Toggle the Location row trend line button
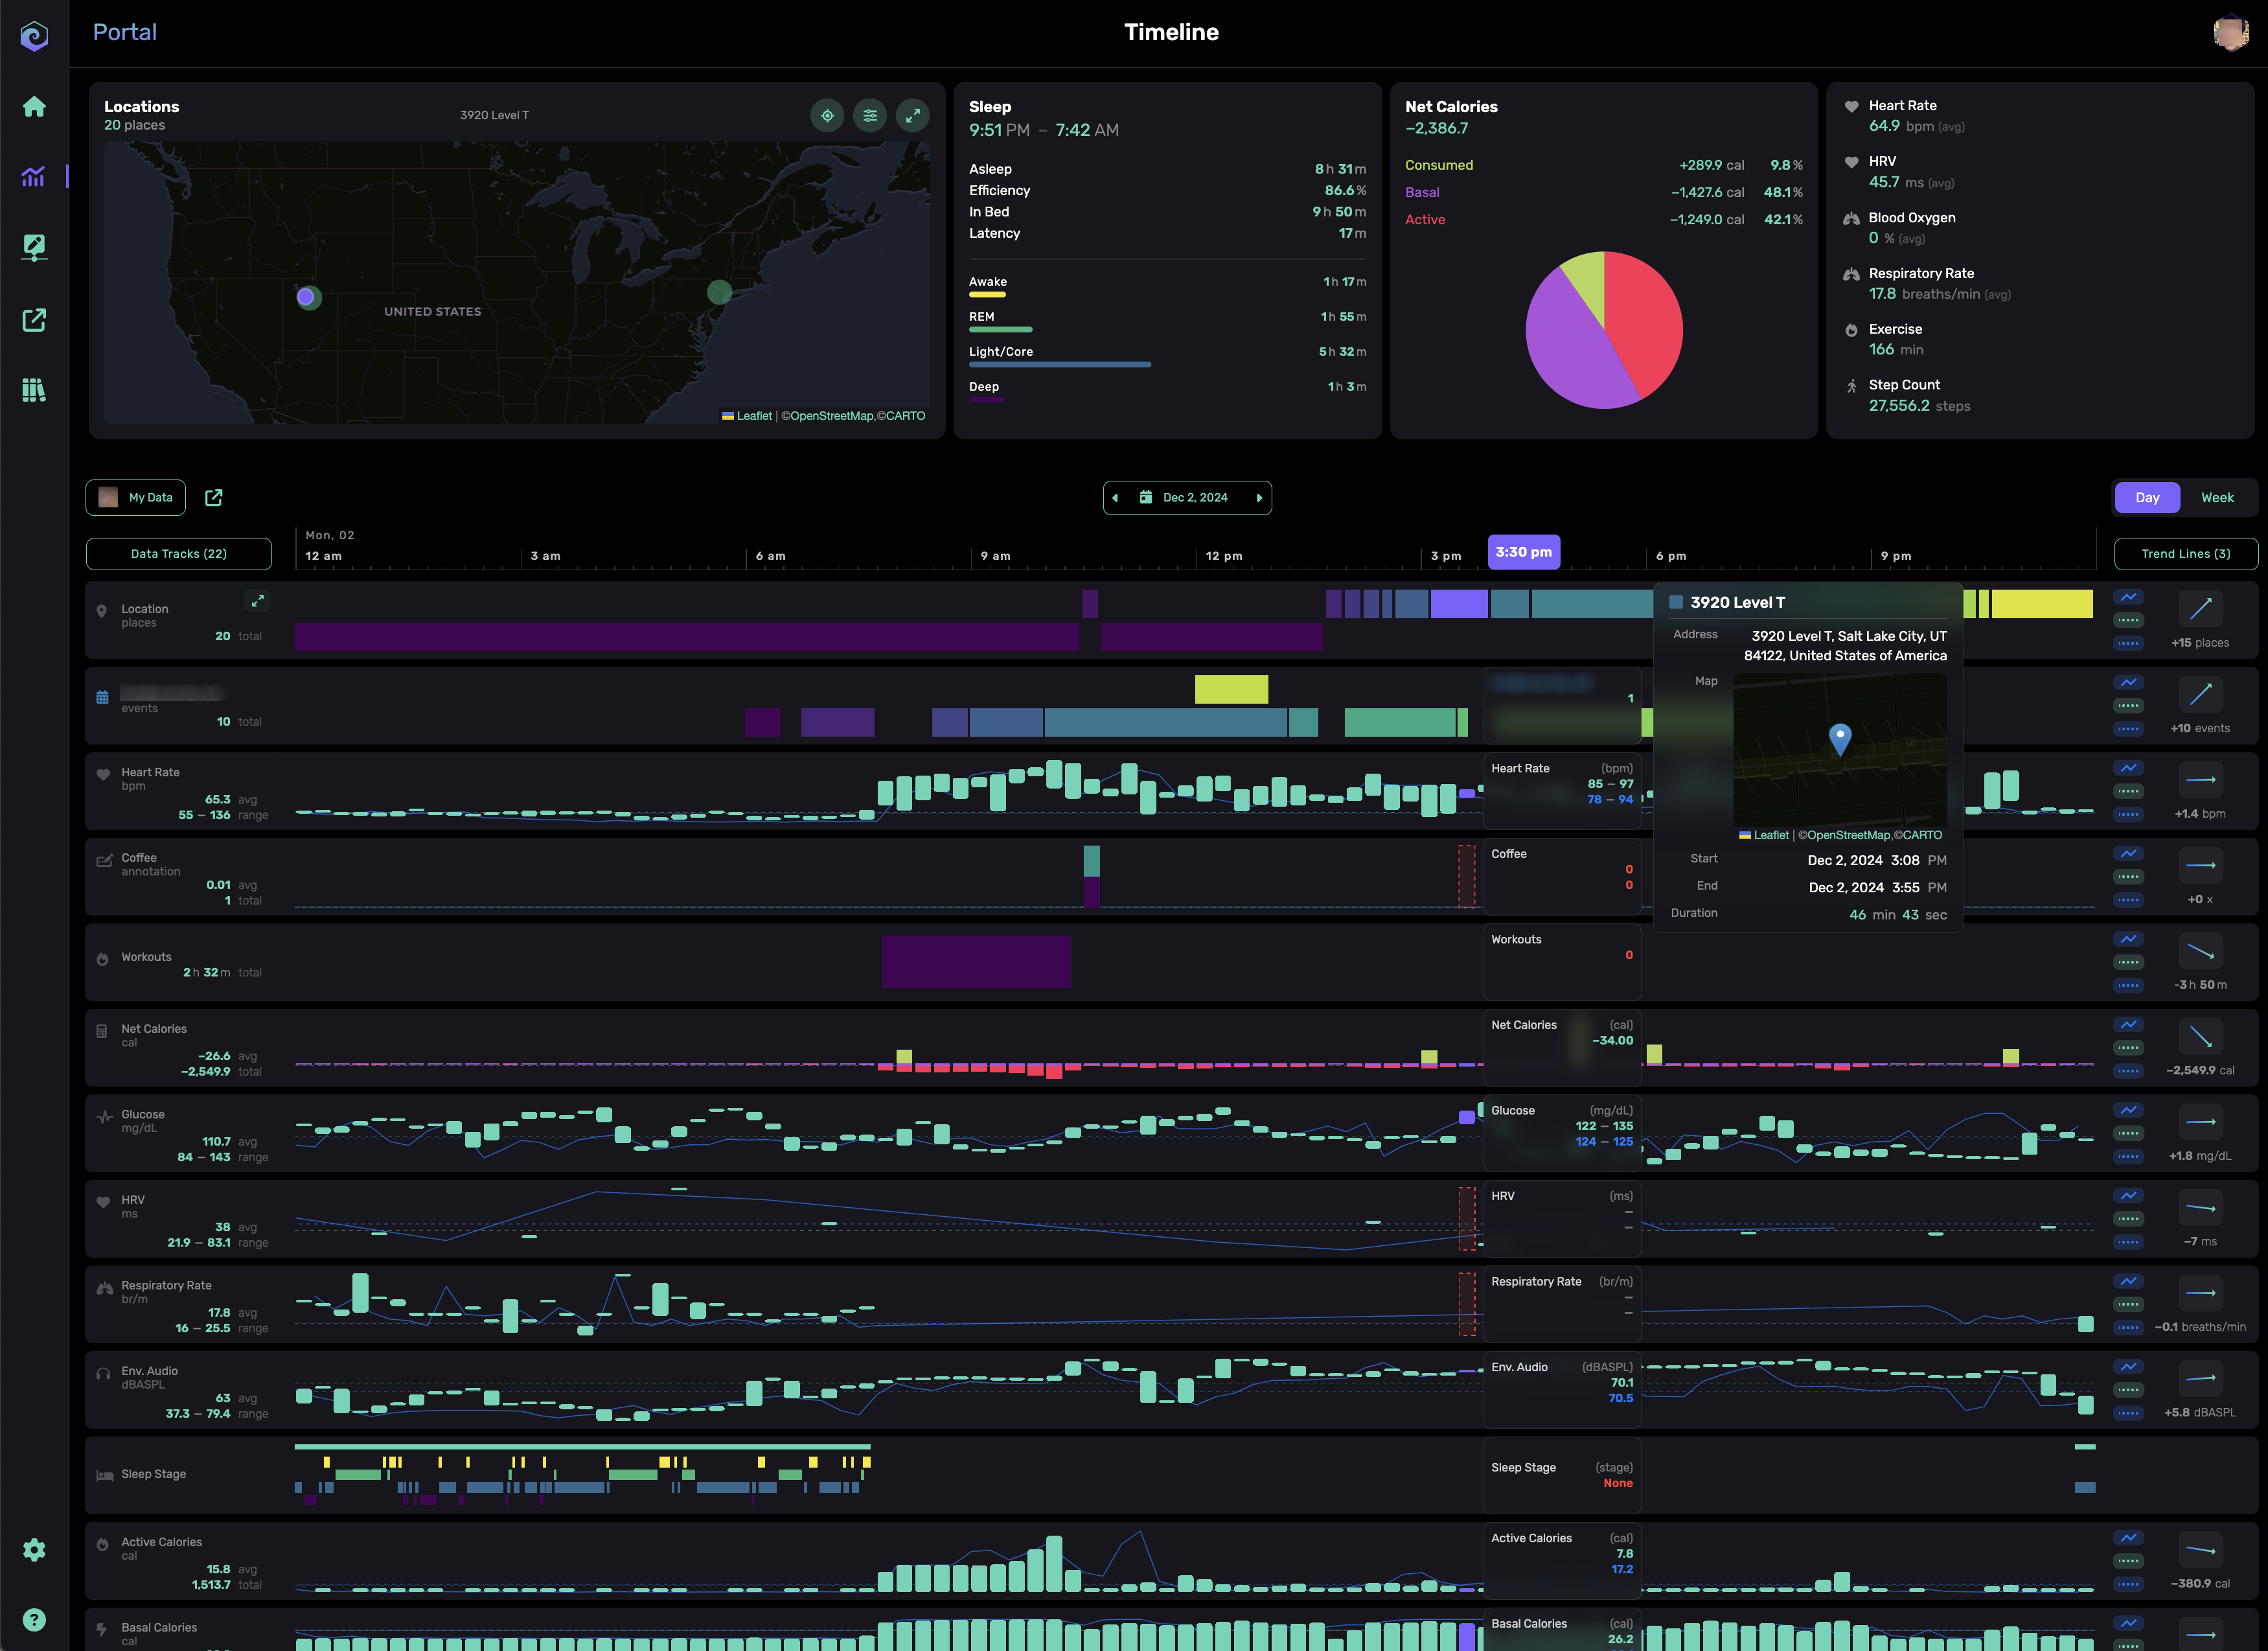The height and width of the screenshot is (1651, 2268). tap(2129, 597)
